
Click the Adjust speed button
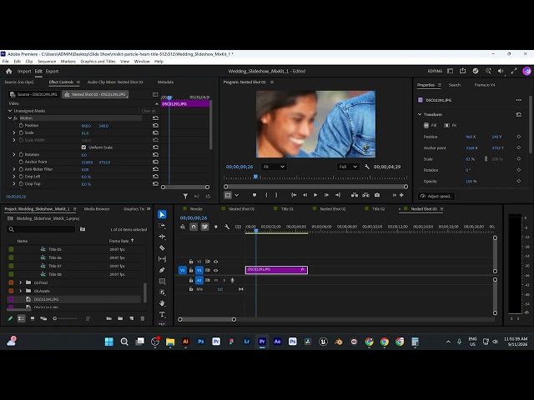(x=436, y=197)
